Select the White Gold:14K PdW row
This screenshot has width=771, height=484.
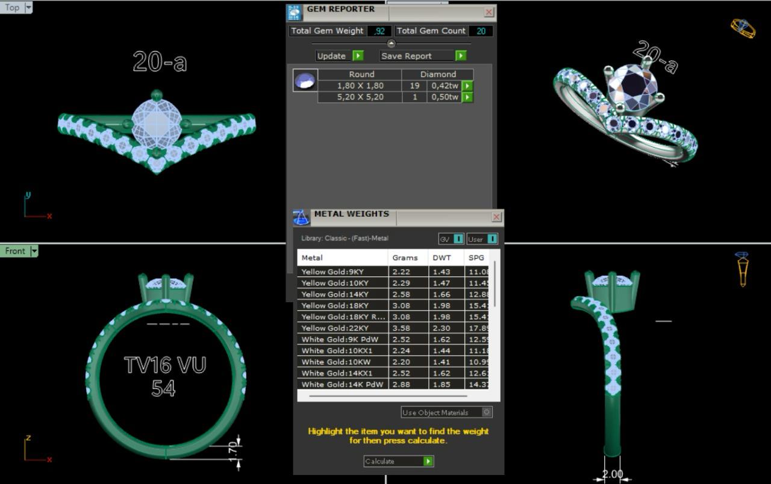(393, 385)
